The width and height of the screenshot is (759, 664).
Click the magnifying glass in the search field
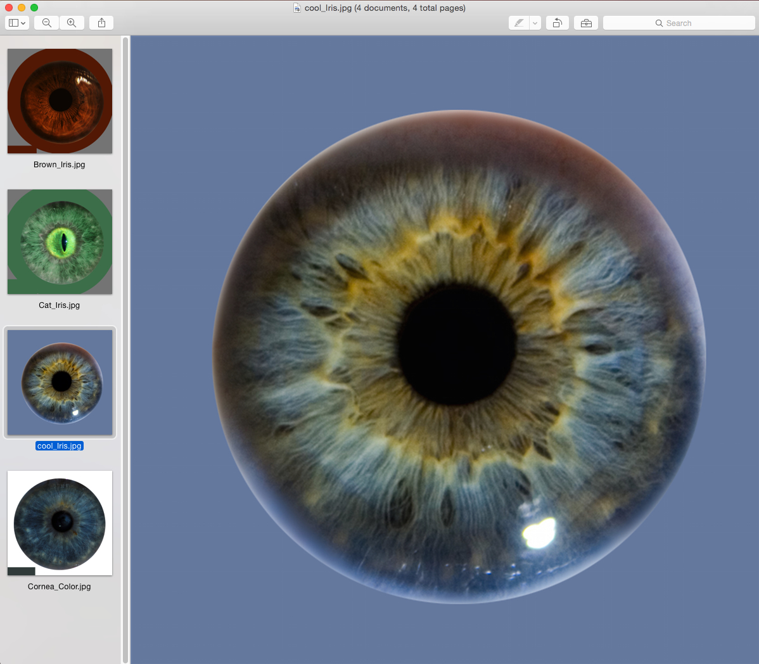point(660,23)
